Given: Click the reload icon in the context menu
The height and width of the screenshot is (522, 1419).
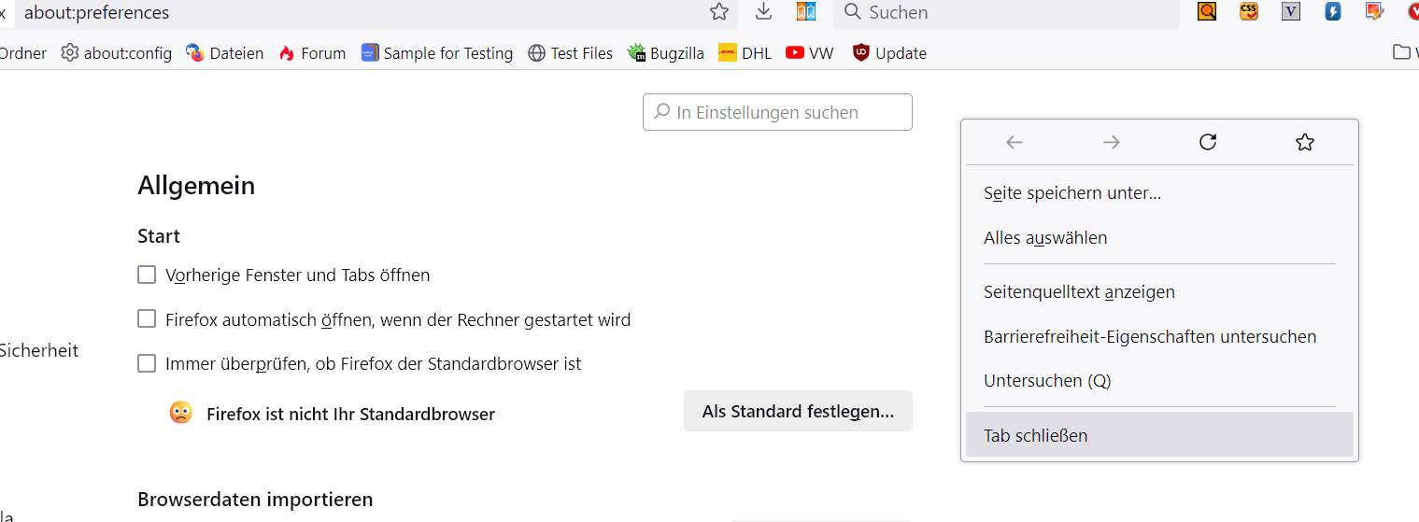Looking at the screenshot, I should [1207, 142].
